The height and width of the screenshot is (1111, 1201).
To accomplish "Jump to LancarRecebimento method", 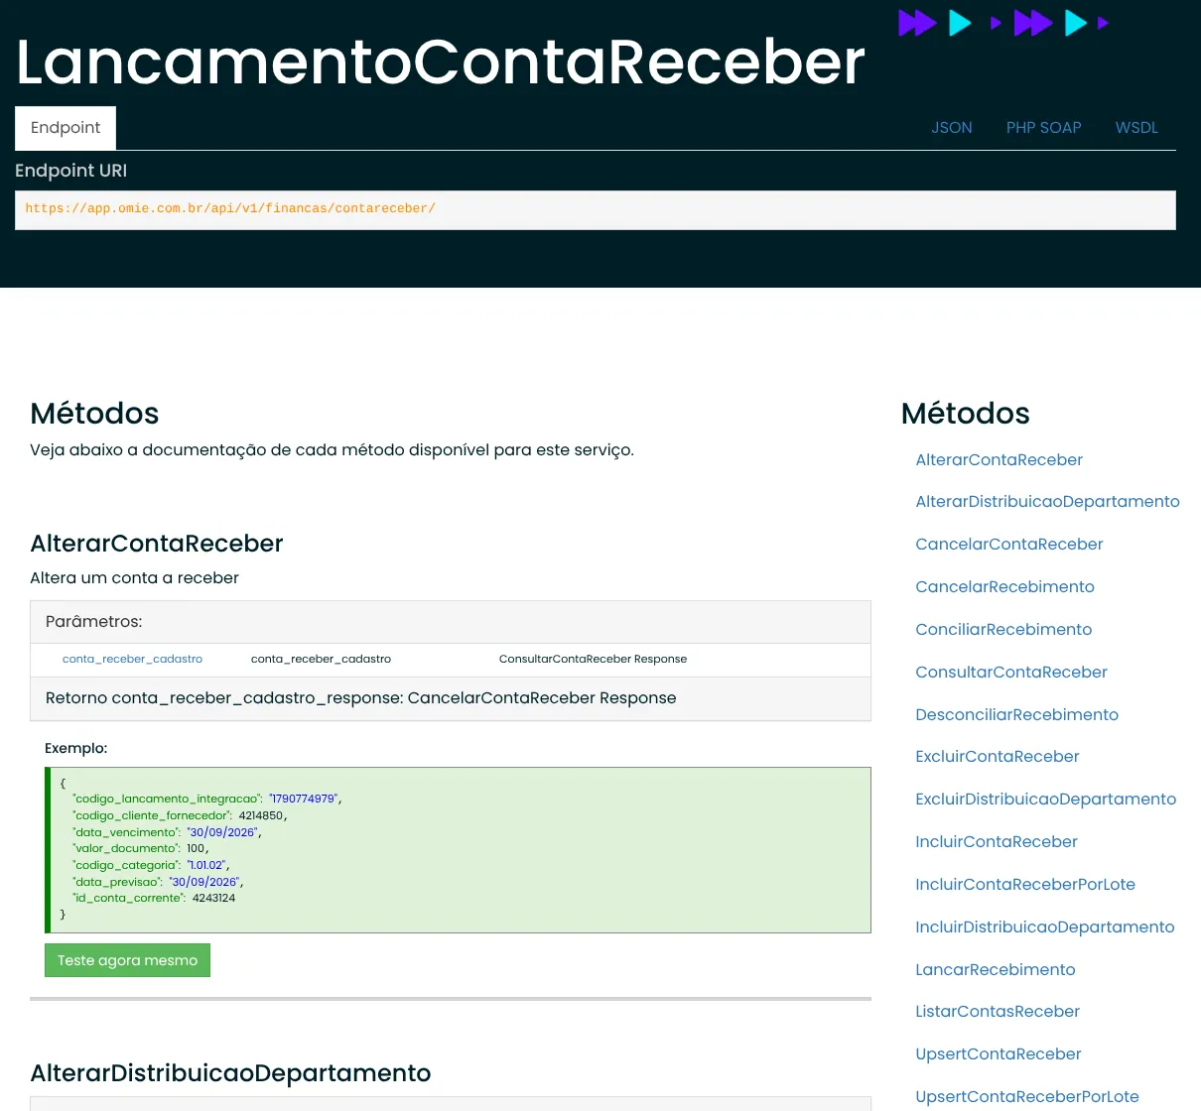I will (995, 970).
